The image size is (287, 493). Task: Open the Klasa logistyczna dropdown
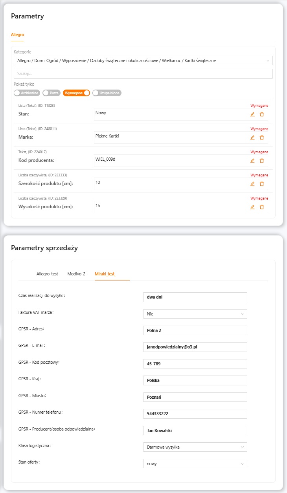(195, 447)
